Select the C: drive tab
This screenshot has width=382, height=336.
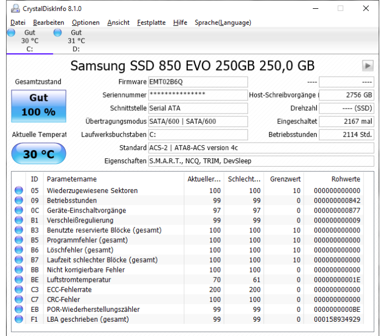[30, 41]
